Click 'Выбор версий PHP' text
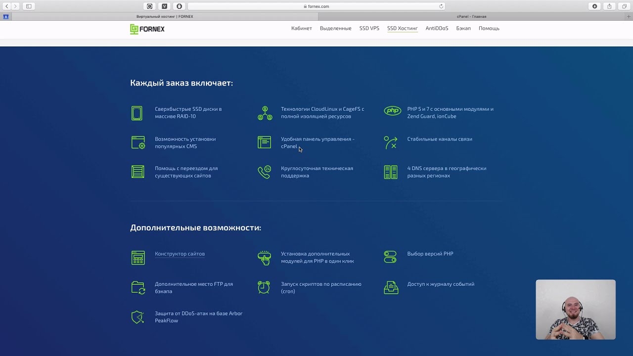 (x=430, y=254)
